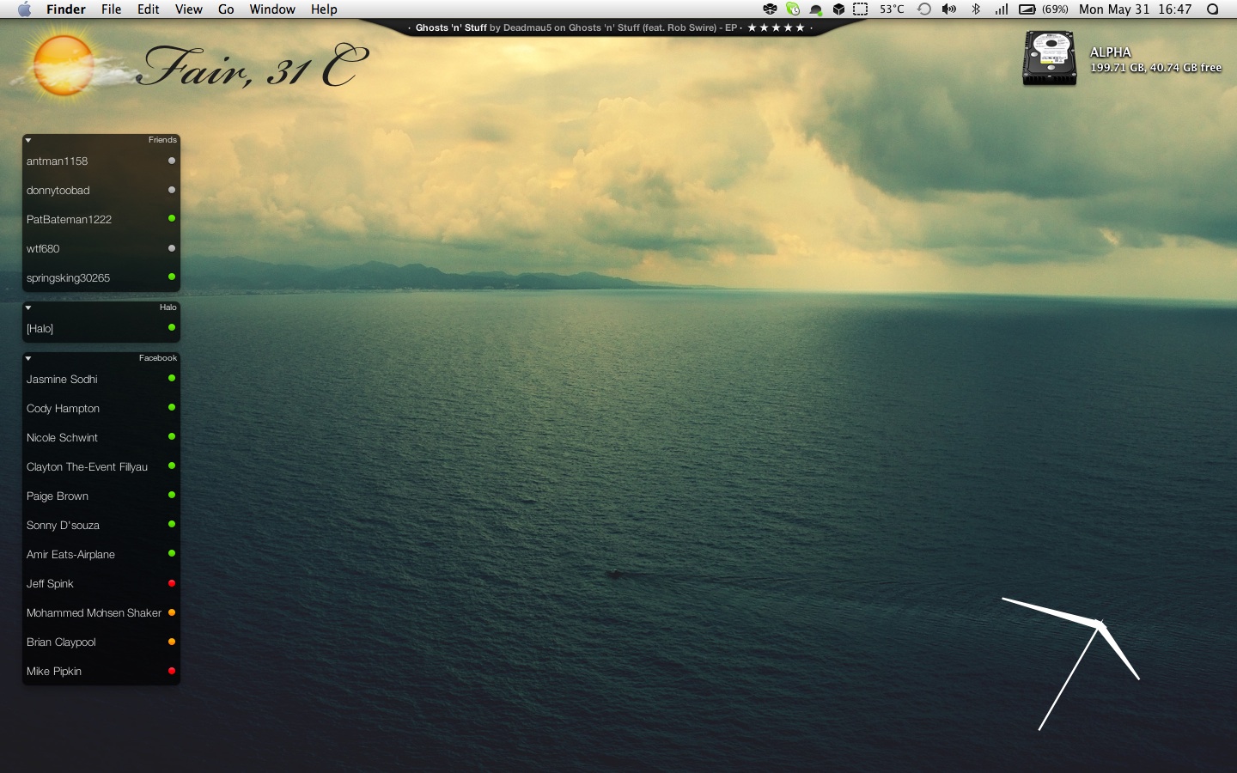Image resolution: width=1237 pixels, height=773 pixels.
Task: Click the first leftmost status menu bar icon
Action: coord(770,9)
